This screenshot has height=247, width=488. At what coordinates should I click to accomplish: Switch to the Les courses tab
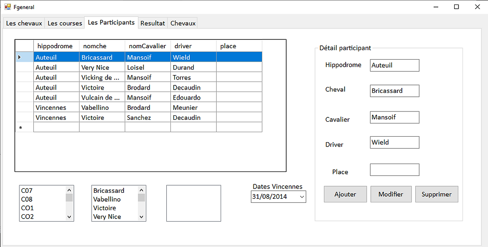pos(65,23)
